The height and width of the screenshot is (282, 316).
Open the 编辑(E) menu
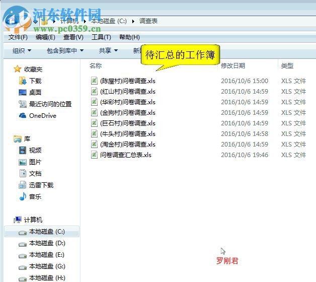pyautogui.click(x=45, y=37)
